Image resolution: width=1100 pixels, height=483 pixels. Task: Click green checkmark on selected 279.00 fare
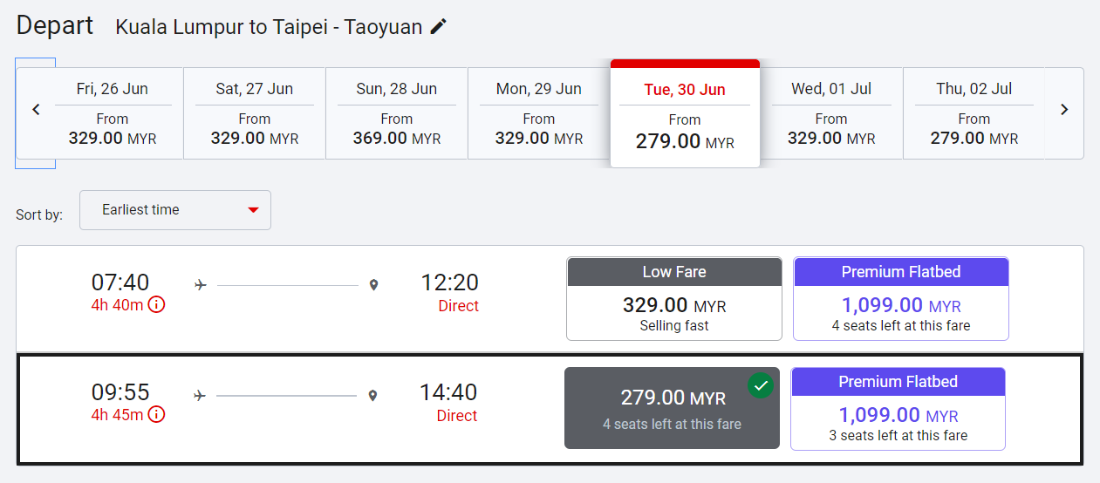point(761,384)
